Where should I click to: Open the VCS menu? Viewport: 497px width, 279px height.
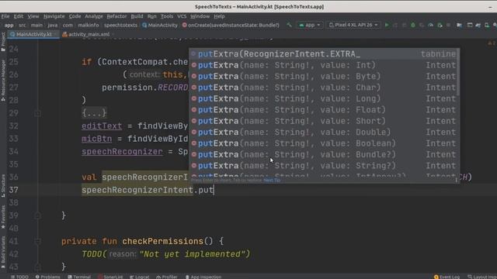(182, 16)
